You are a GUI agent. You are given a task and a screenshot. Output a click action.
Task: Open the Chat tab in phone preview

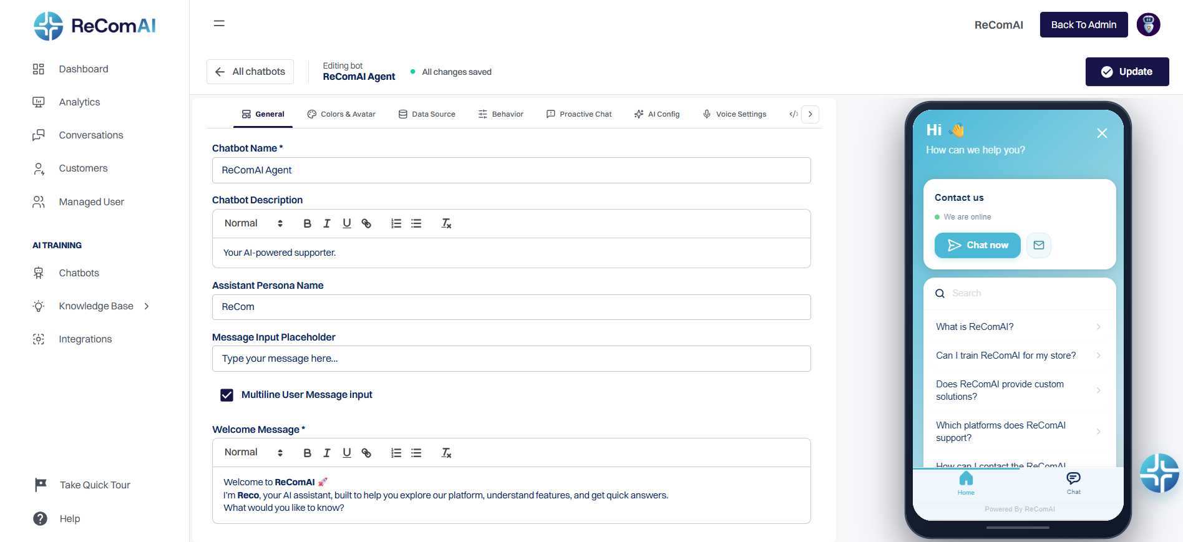(1073, 483)
